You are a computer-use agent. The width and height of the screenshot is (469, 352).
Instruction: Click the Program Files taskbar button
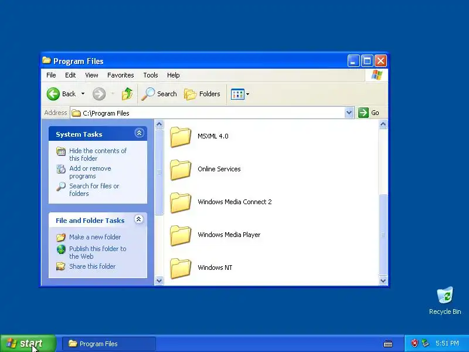tap(109, 343)
